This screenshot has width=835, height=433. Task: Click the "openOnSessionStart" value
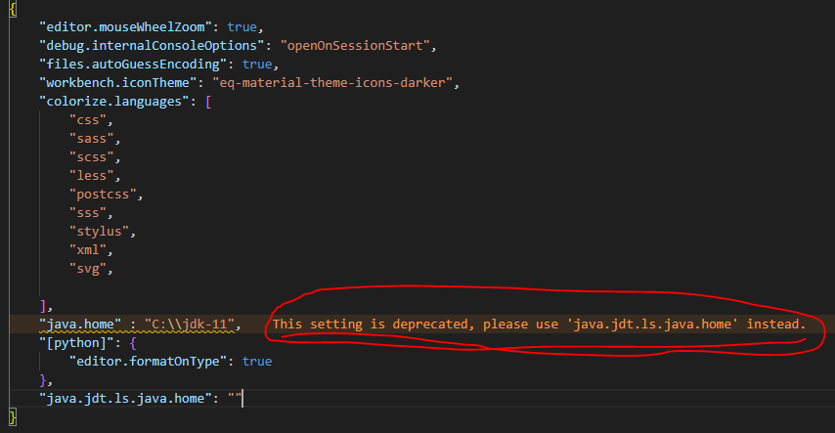pyautogui.click(x=355, y=46)
